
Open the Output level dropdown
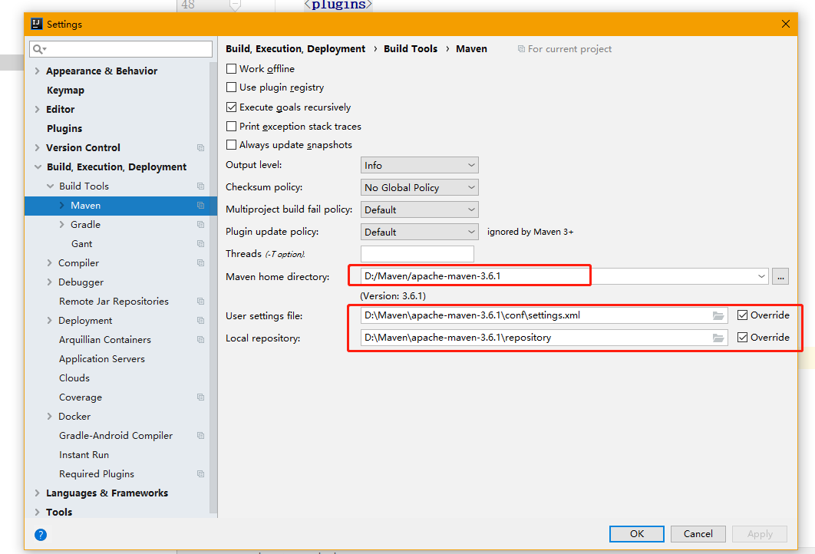420,165
